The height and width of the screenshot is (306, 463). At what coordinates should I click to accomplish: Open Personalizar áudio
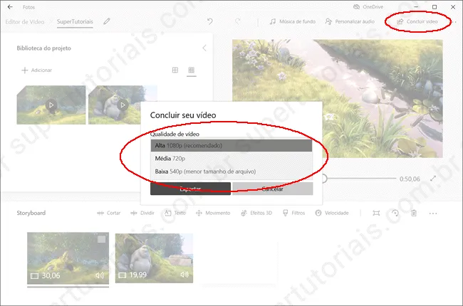pyautogui.click(x=350, y=21)
